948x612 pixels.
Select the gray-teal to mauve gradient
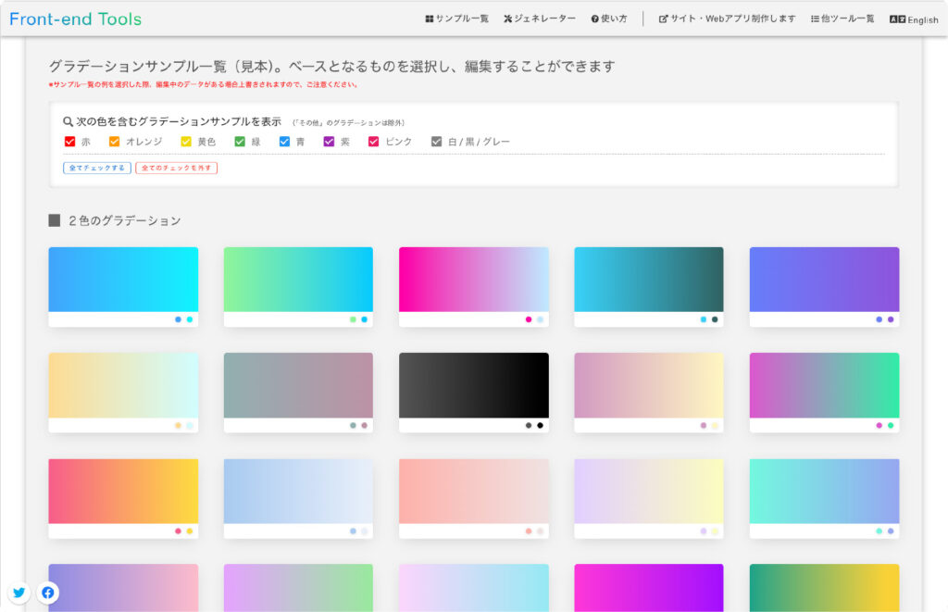298,393
